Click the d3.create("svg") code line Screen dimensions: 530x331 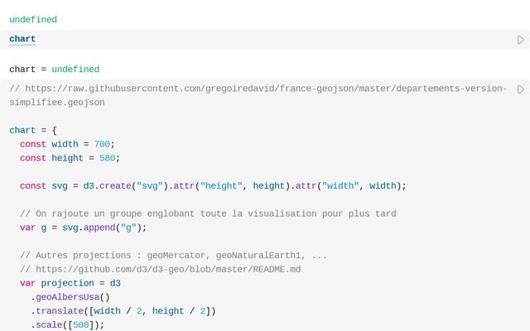coord(213,186)
